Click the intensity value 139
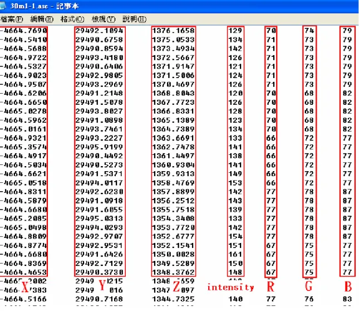Screen dimensions: 359x311 [235, 210]
